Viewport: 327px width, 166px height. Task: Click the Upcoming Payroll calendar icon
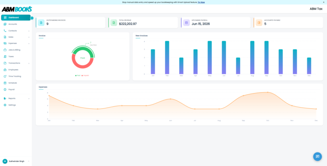(186, 22)
